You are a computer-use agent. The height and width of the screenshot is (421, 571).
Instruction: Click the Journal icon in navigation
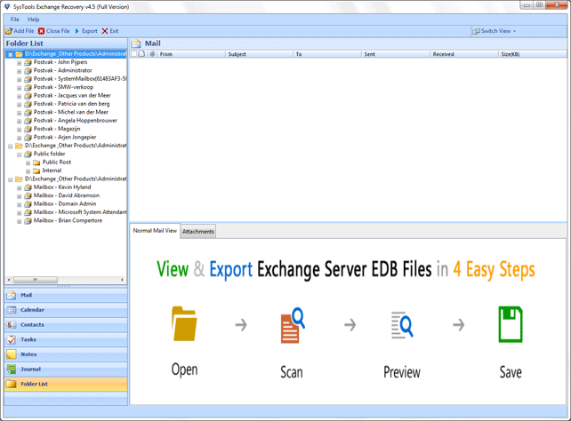click(12, 369)
